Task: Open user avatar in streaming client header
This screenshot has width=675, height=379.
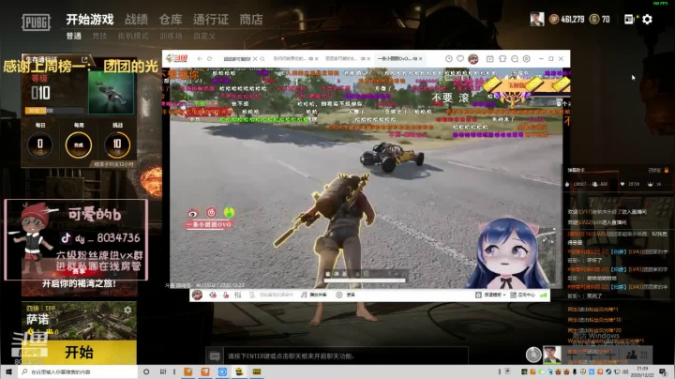Action: (473, 59)
